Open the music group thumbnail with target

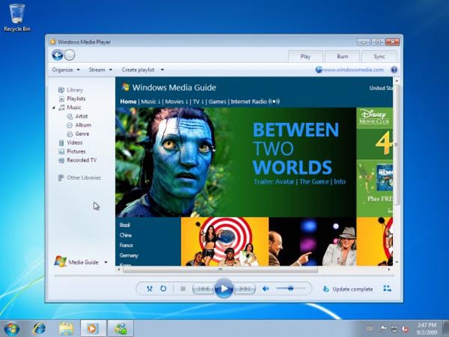[224, 242]
